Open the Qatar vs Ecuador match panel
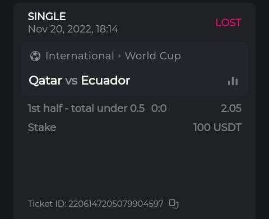 click(134, 69)
